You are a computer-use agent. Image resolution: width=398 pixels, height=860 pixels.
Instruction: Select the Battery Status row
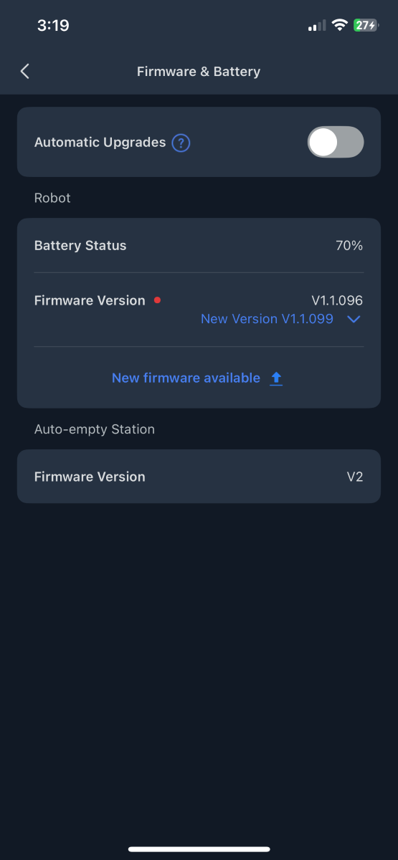tap(199, 246)
